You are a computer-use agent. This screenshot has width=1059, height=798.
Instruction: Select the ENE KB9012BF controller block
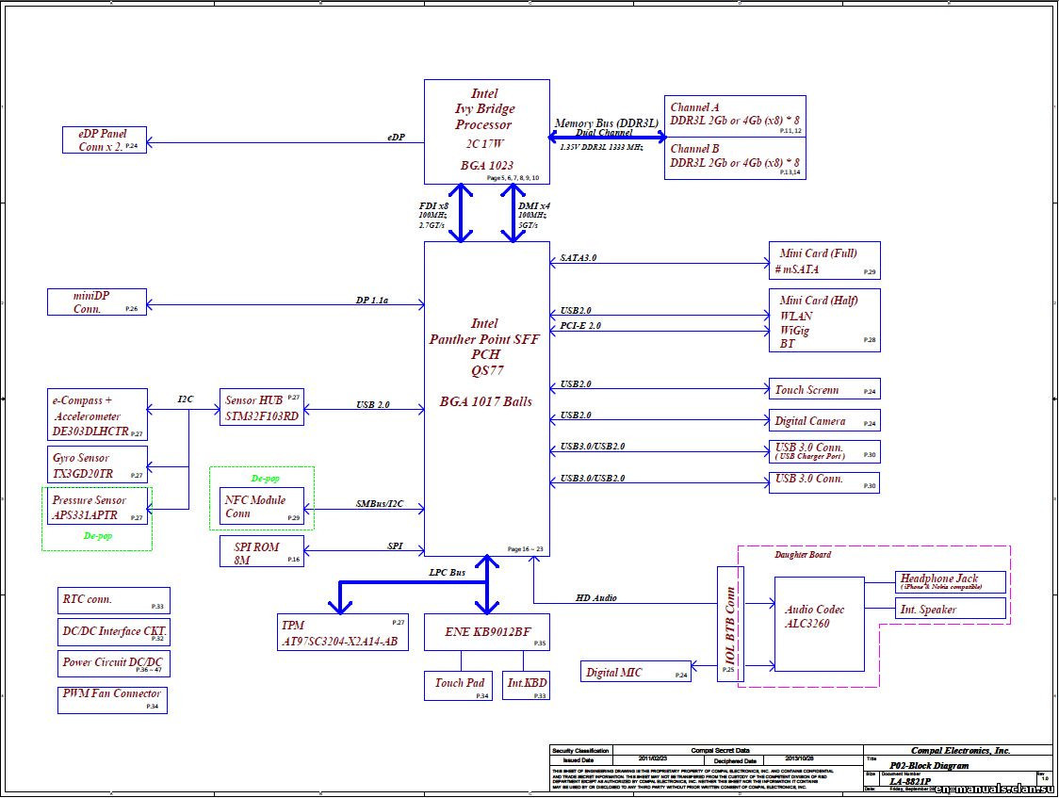coord(488,632)
